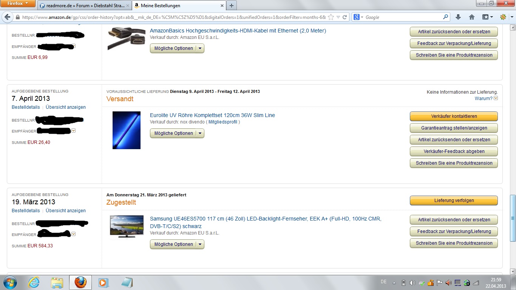Viewport: 516px width, 290px height.
Task: Reload page with the refresh icon
Action: 345,17
